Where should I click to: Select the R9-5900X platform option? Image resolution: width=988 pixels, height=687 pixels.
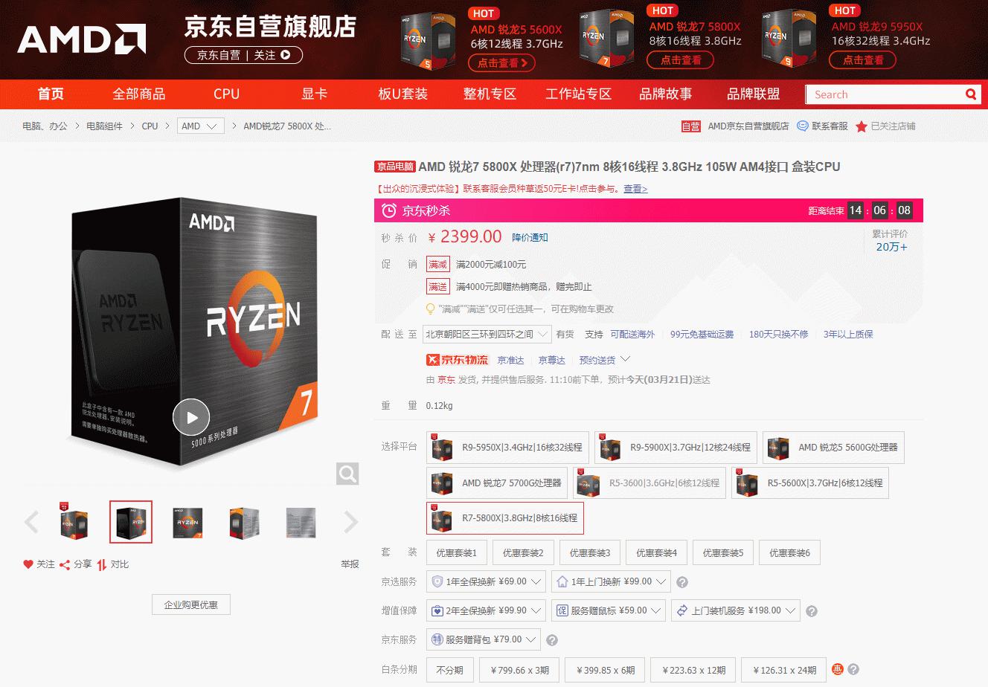click(676, 448)
